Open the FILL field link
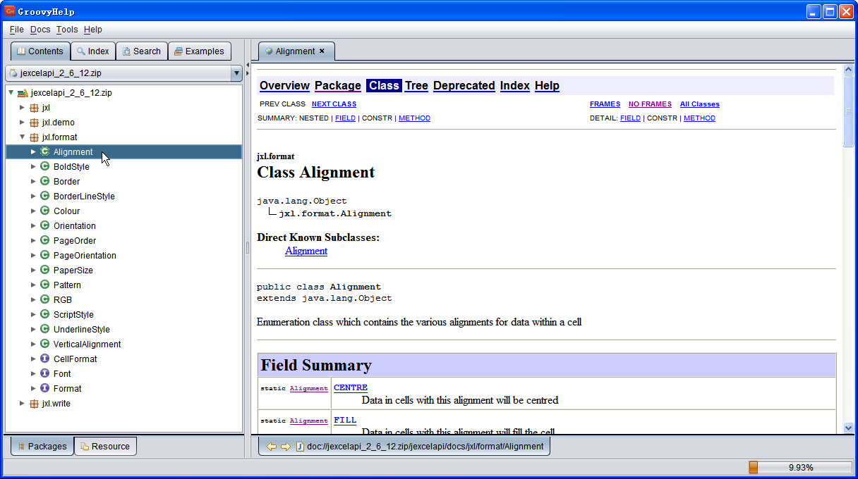The height and width of the screenshot is (479, 858). tap(345, 420)
